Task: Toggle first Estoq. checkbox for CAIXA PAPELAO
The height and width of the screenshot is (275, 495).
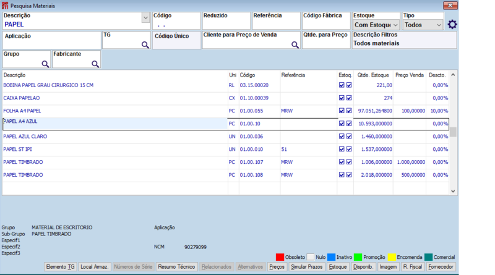Action: (x=342, y=98)
